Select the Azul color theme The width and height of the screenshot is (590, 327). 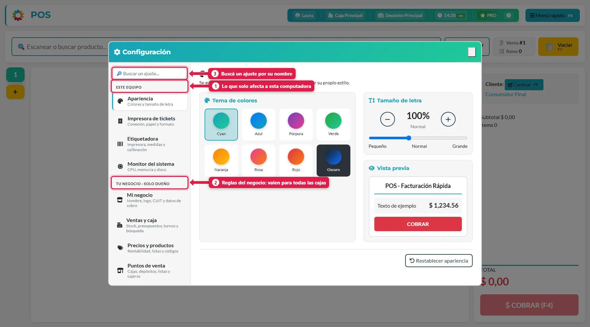click(x=259, y=125)
